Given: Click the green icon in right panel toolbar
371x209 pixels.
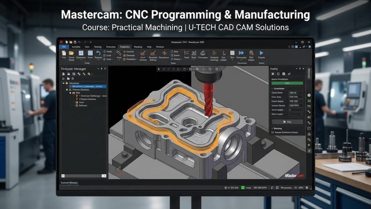Looking at the screenshot, I should click(273, 74).
